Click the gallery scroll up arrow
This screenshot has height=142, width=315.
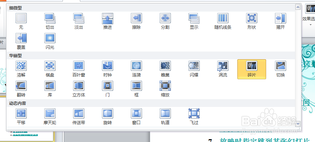[298, 7]
